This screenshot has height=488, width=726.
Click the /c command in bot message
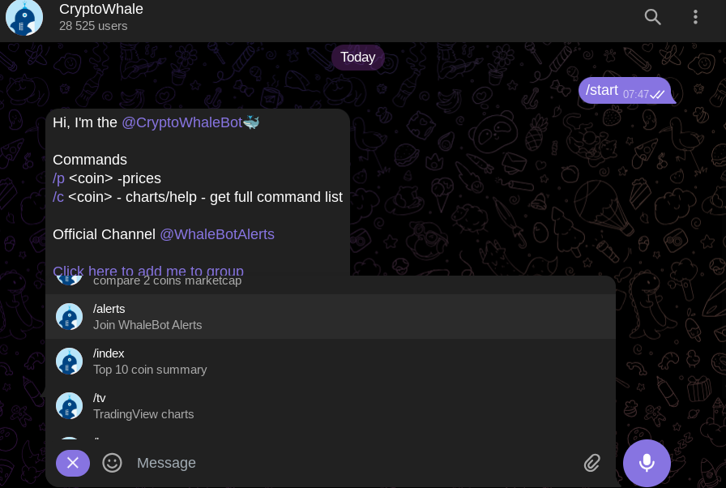58,197
